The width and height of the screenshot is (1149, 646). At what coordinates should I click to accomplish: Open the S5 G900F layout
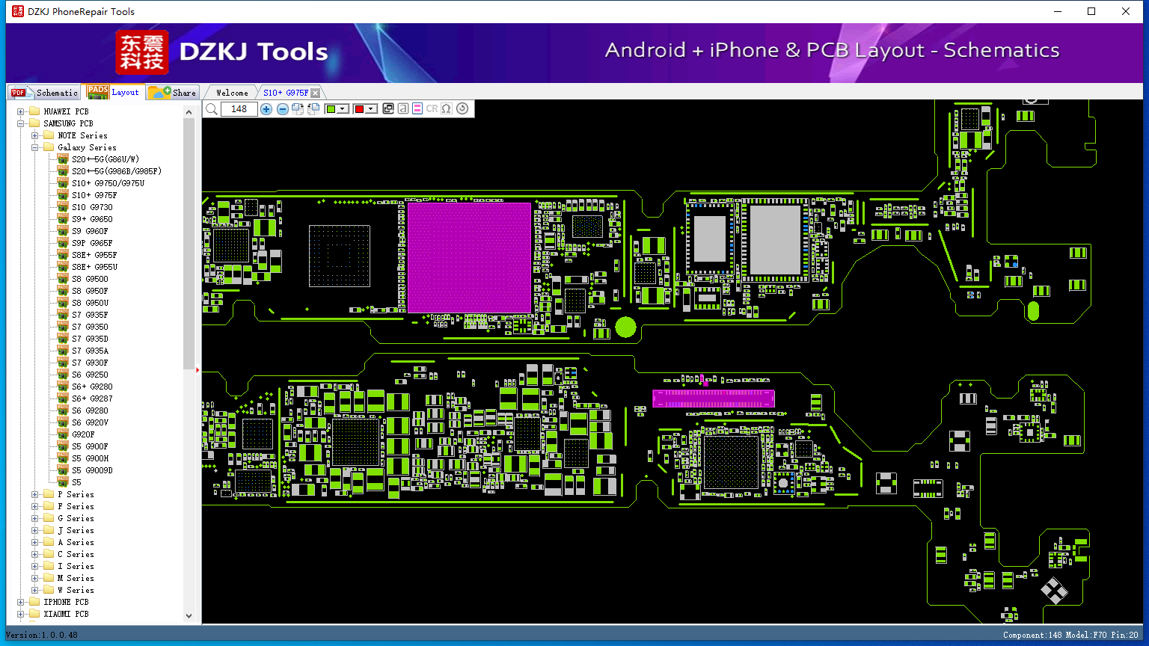(90, 446)
